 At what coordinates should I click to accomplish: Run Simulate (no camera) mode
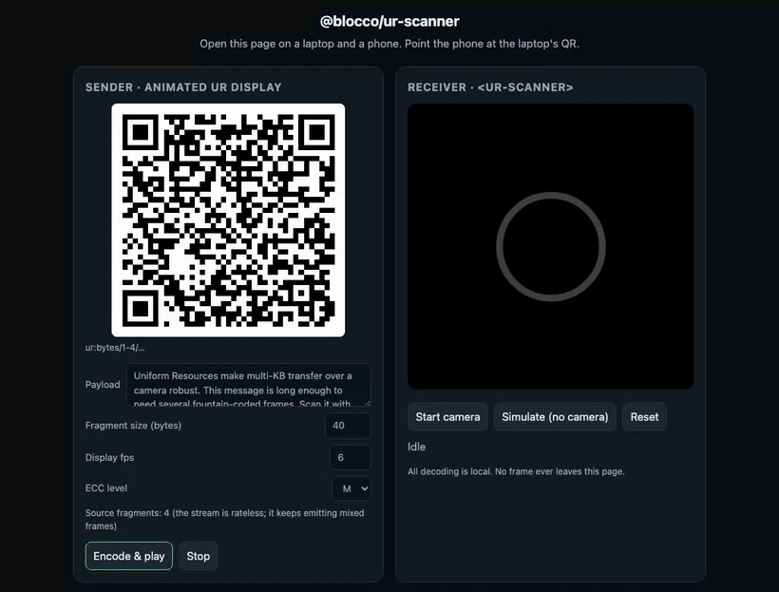[x=555, y=416]
